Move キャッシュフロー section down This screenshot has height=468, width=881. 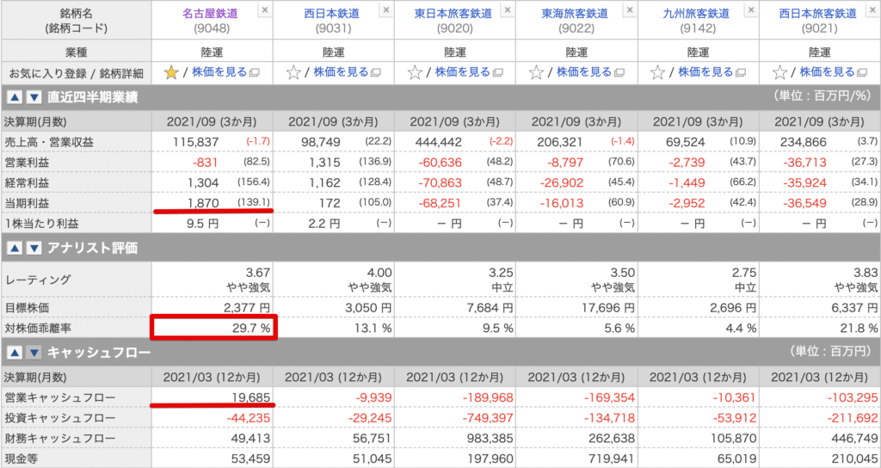(x=34, y=353)
